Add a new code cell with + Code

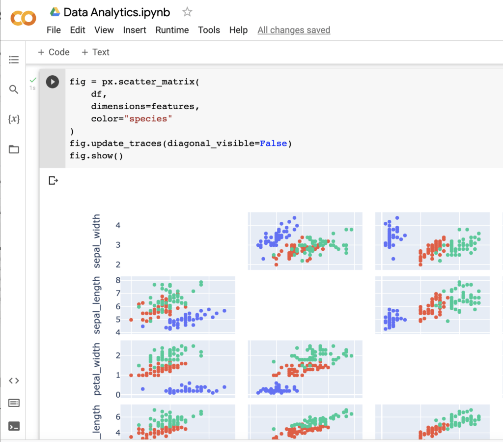coord(53,52)
